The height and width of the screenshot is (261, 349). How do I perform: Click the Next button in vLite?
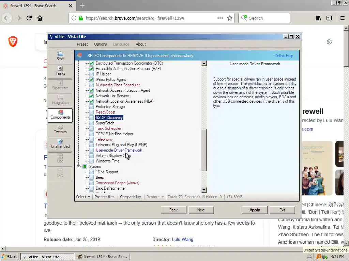pos(201,210)
